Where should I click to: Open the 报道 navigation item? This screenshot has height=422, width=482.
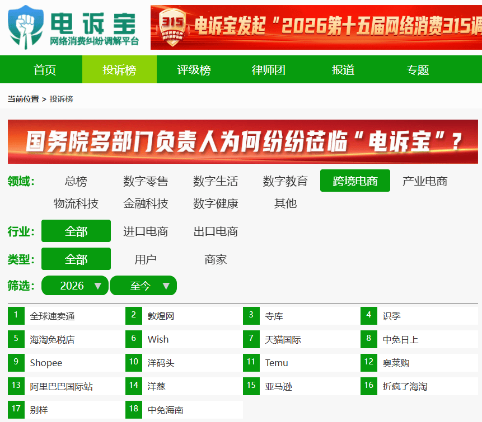[343, 70]
